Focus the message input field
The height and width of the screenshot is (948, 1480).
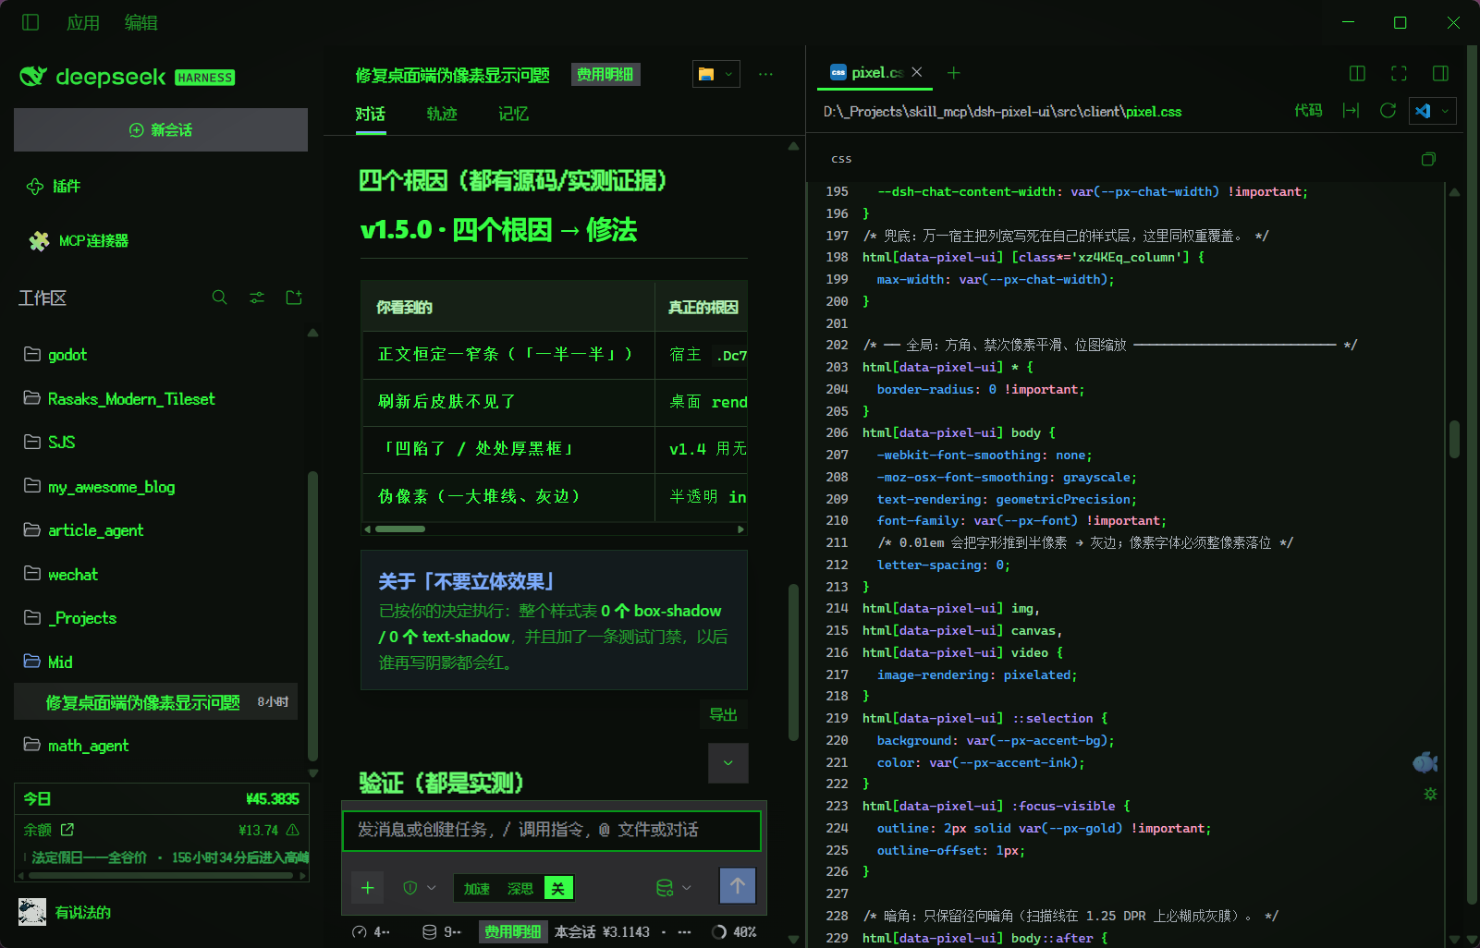point(552,831)
